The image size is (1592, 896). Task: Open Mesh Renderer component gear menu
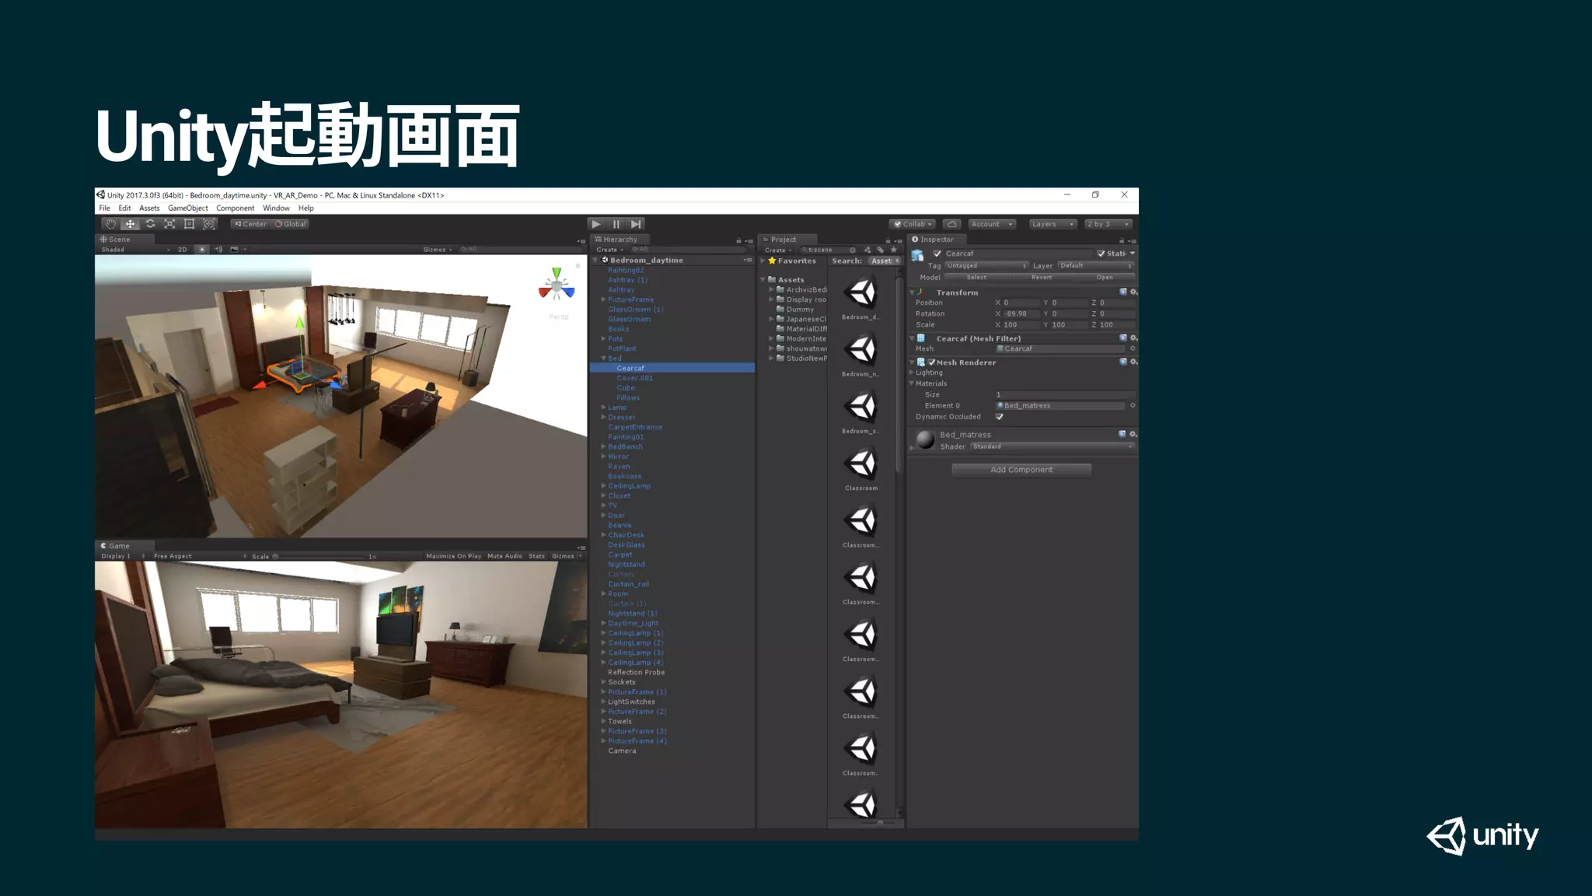click(1133, 362)
